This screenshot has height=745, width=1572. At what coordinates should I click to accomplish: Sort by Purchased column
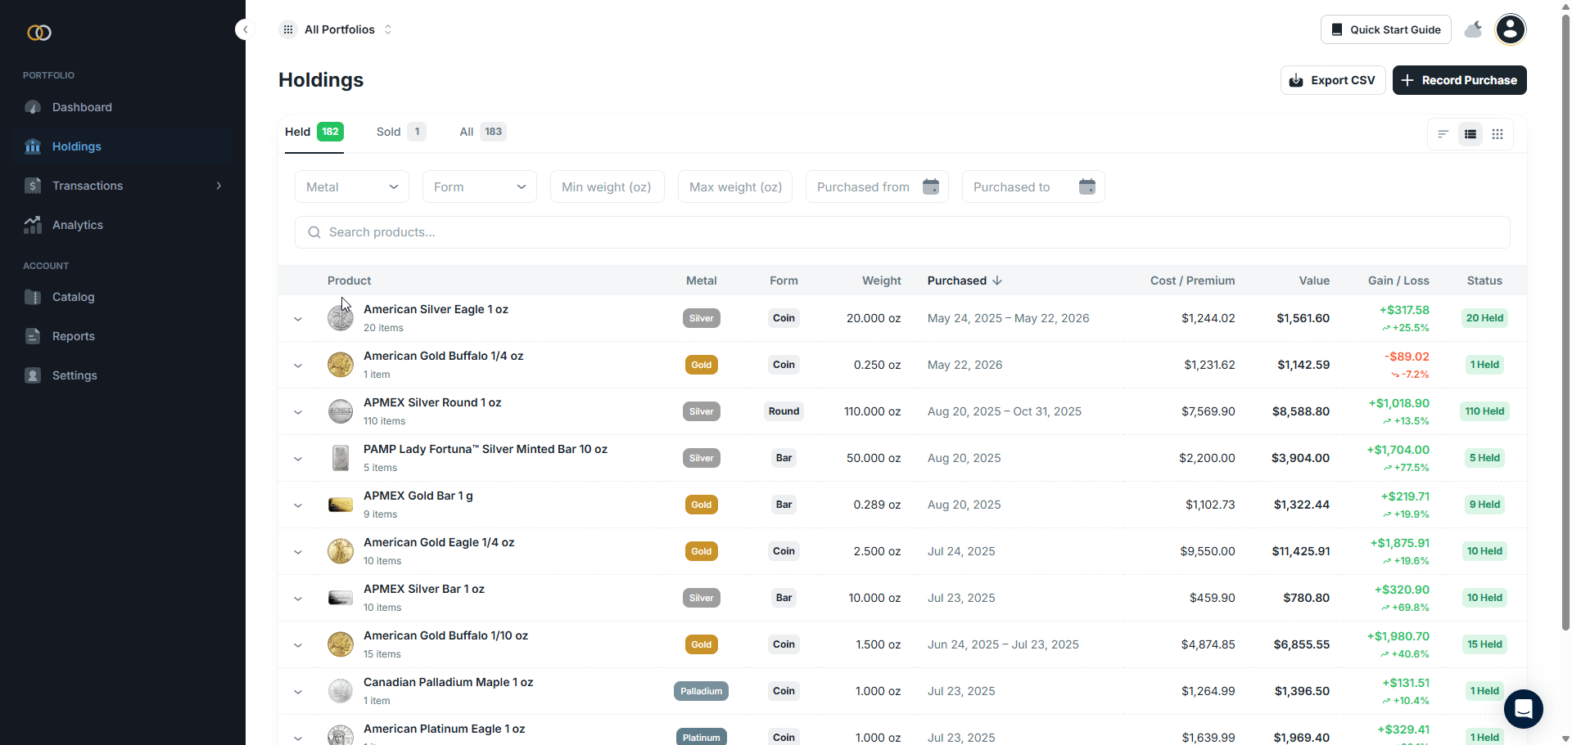click(964, 280)
